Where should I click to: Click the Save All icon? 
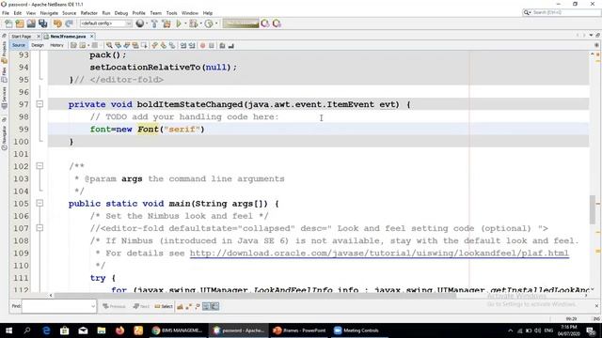click(42, 23)
